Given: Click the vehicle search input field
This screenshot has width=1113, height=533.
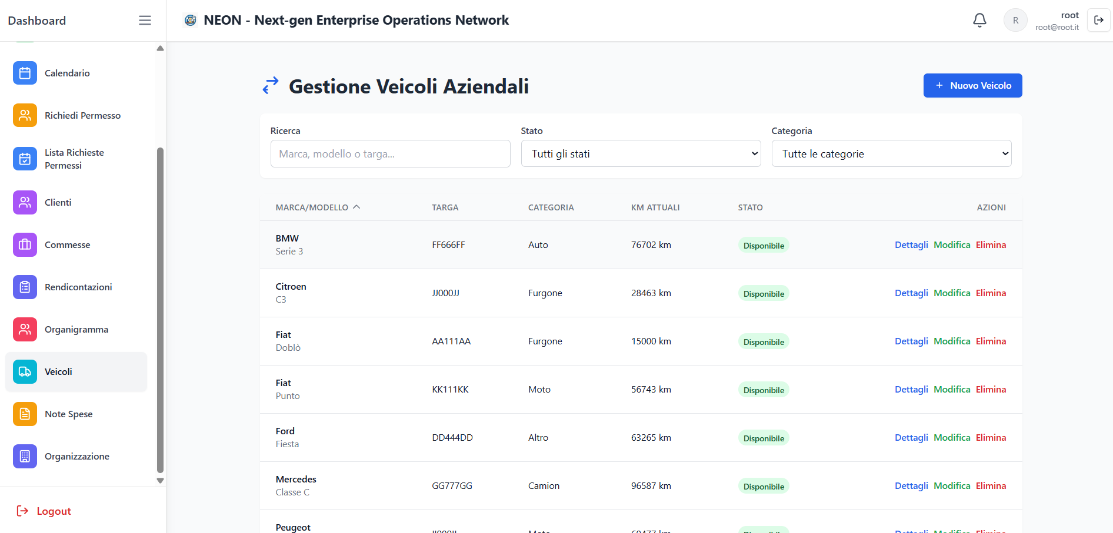Looking at the screenshot, I should [x=390, y=153].
